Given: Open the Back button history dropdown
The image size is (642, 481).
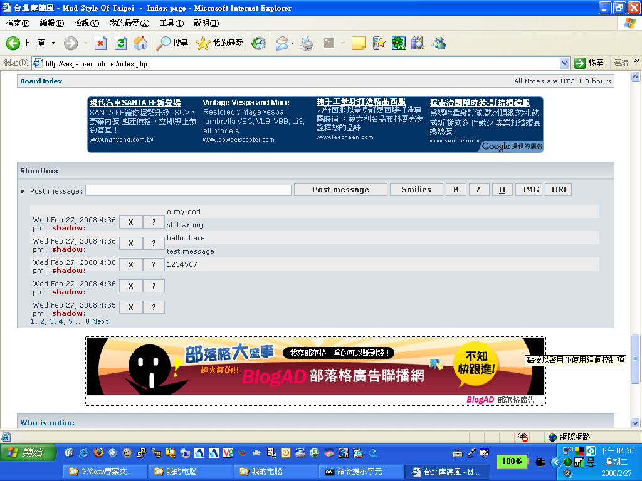Looking at the screenshot, I should [x=53, y=43].
